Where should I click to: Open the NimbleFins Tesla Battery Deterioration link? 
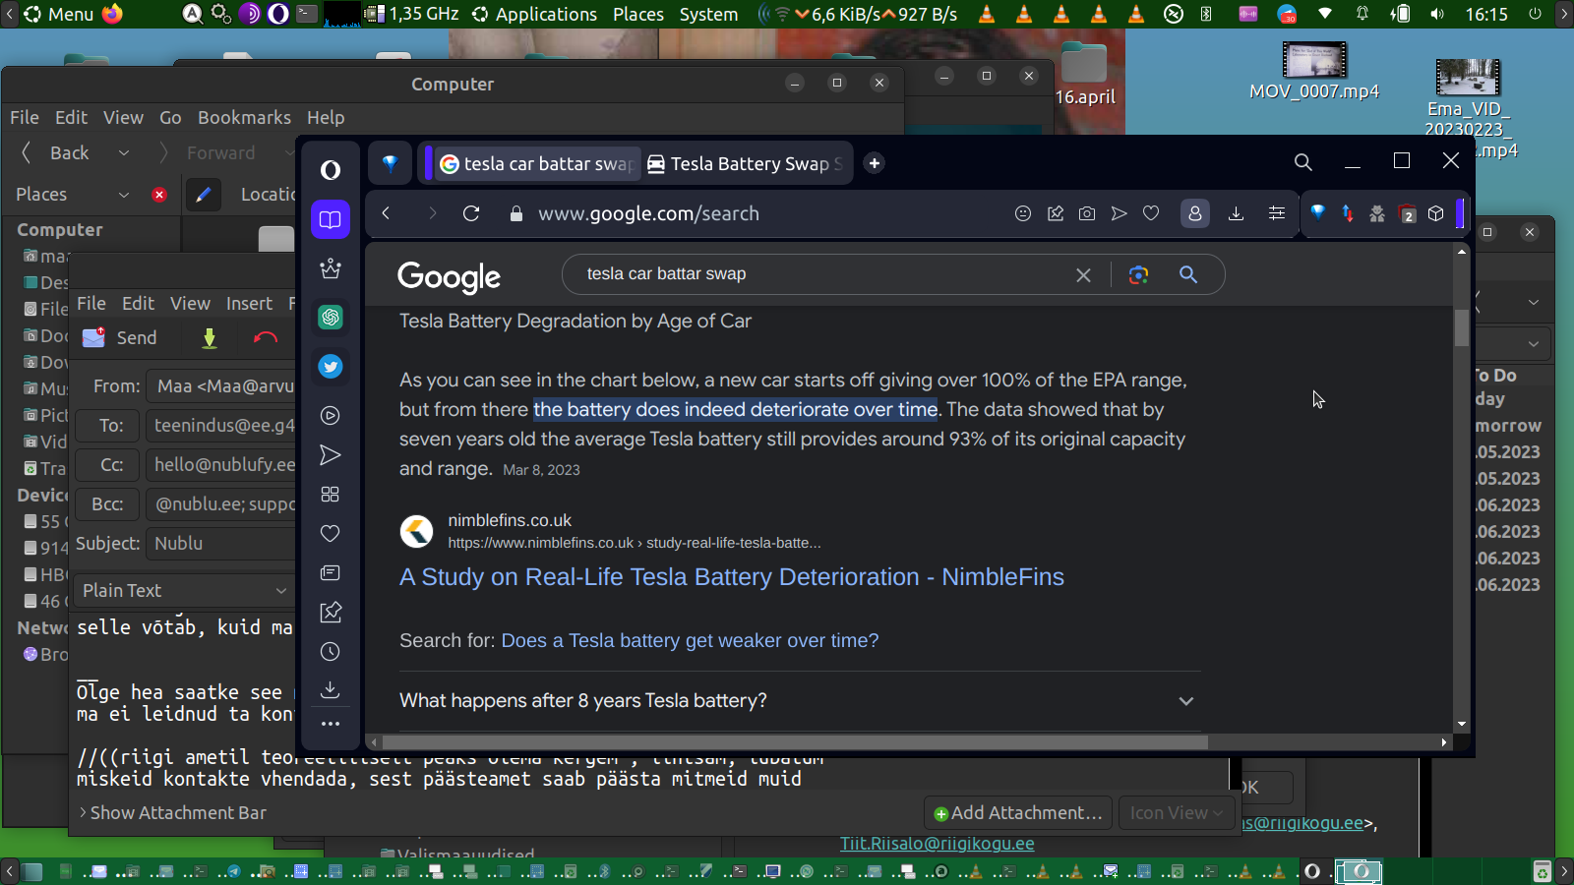tap(731, 577)
